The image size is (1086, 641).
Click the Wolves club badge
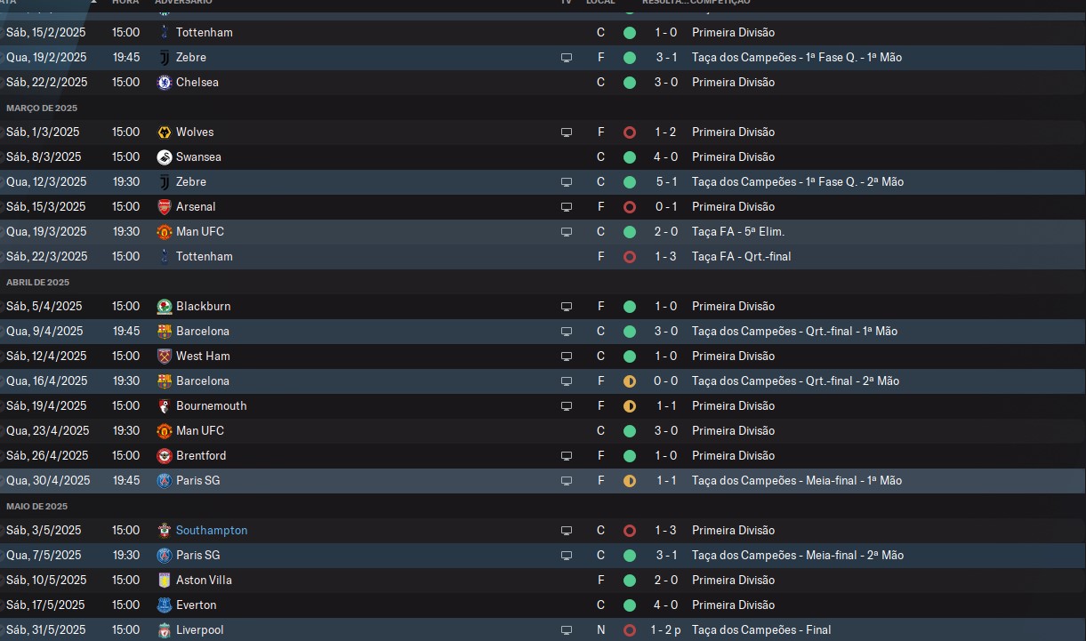click(164, 132)
